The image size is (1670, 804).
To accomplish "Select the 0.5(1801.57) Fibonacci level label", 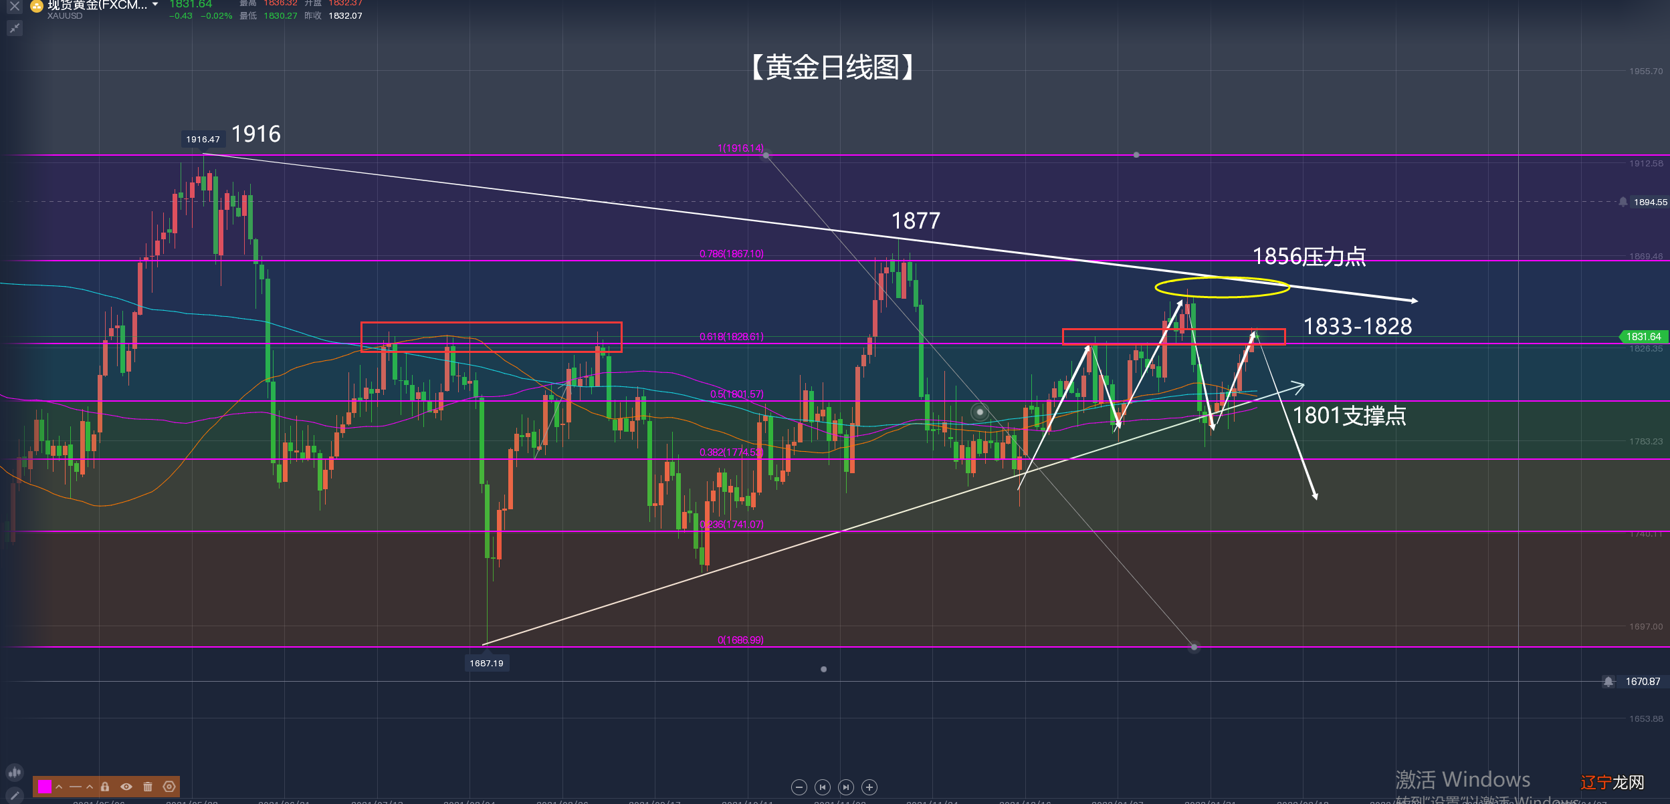I will tap(737, 394).
